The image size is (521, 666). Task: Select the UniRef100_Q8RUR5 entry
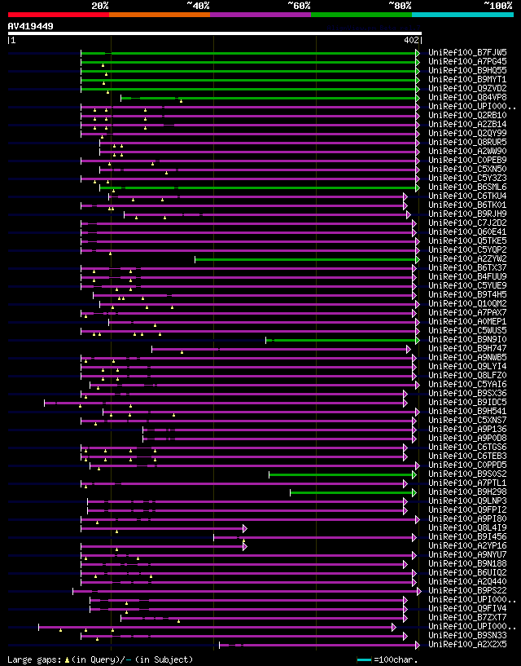click(467, 143)
